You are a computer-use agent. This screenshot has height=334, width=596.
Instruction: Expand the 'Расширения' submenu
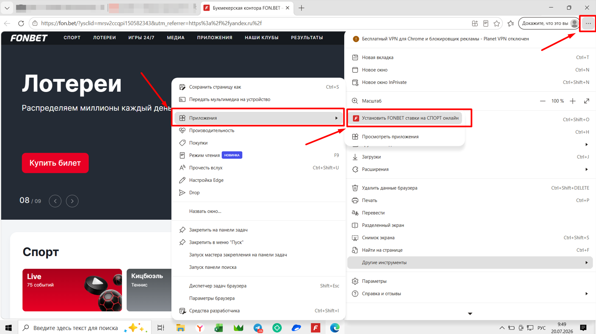(470, 169)
